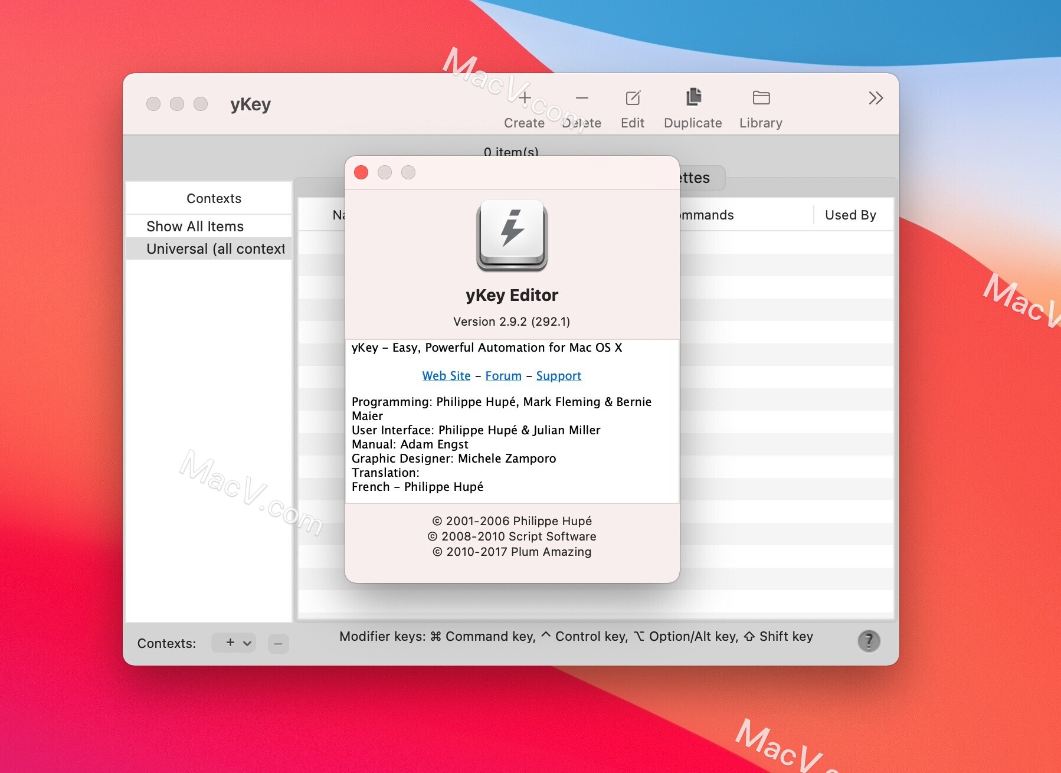Click Graphic Designer: Michele Zamporo credit
1061x773 pixels.
pos(454,458)
